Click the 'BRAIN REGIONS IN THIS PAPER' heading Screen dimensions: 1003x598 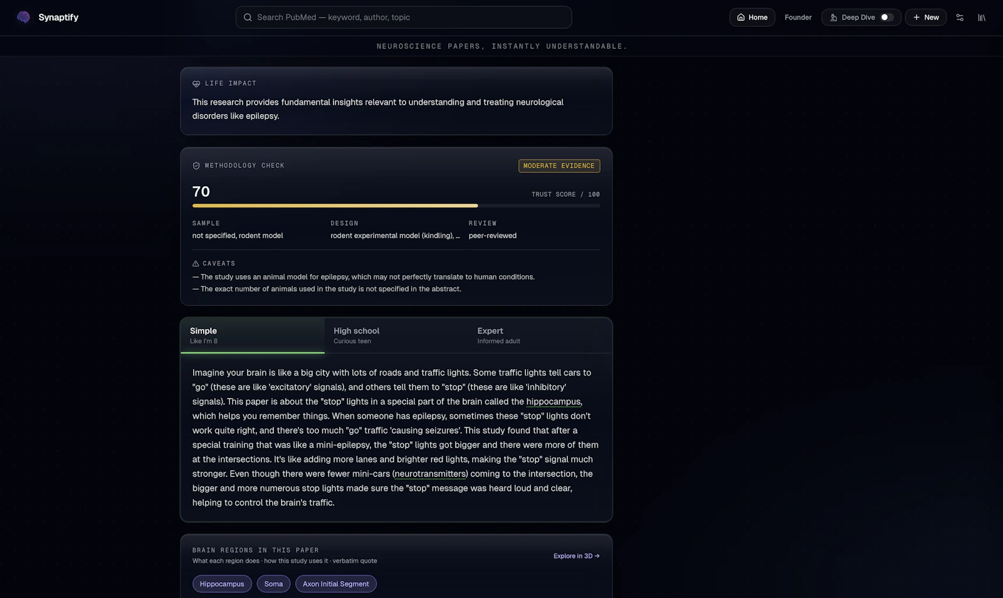coord(256,550)
